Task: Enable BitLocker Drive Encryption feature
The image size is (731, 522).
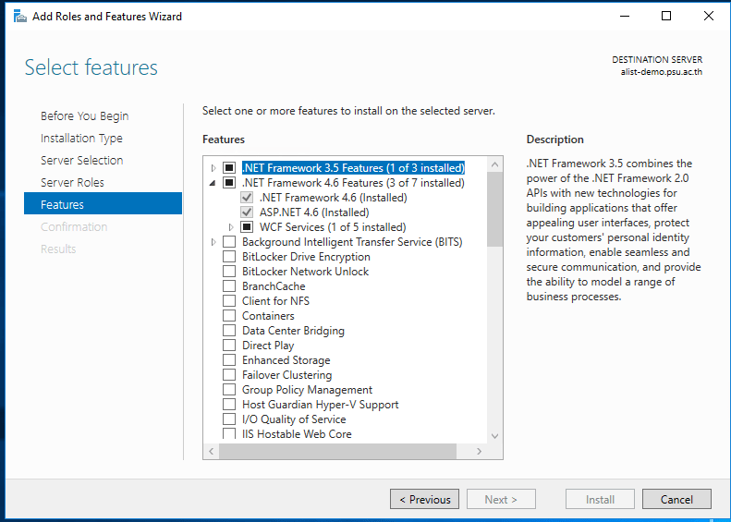Action: 229,257
